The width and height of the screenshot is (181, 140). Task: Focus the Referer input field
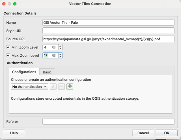pyautogui.click(x=108, y=121)
